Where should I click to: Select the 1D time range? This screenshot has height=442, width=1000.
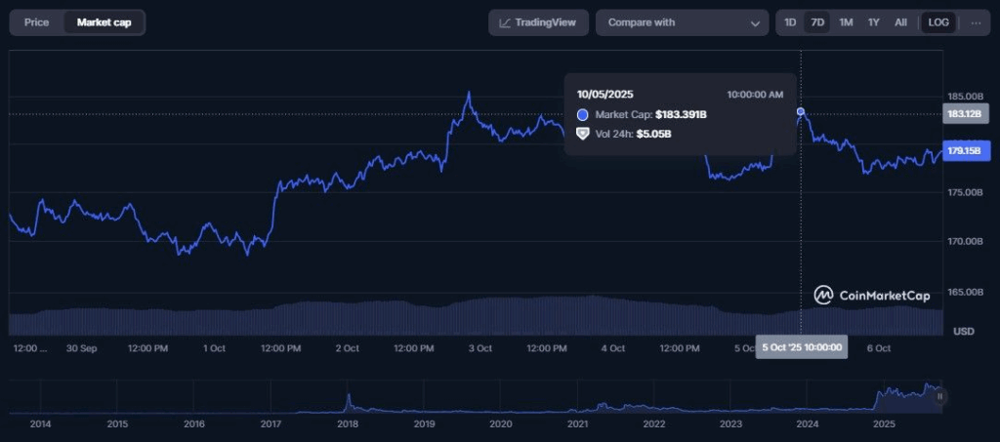[790, 22]
